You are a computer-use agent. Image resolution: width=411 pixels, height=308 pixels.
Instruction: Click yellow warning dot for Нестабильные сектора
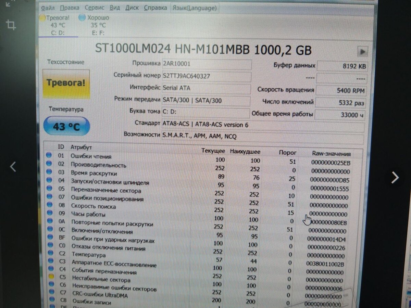coord(51,276)
